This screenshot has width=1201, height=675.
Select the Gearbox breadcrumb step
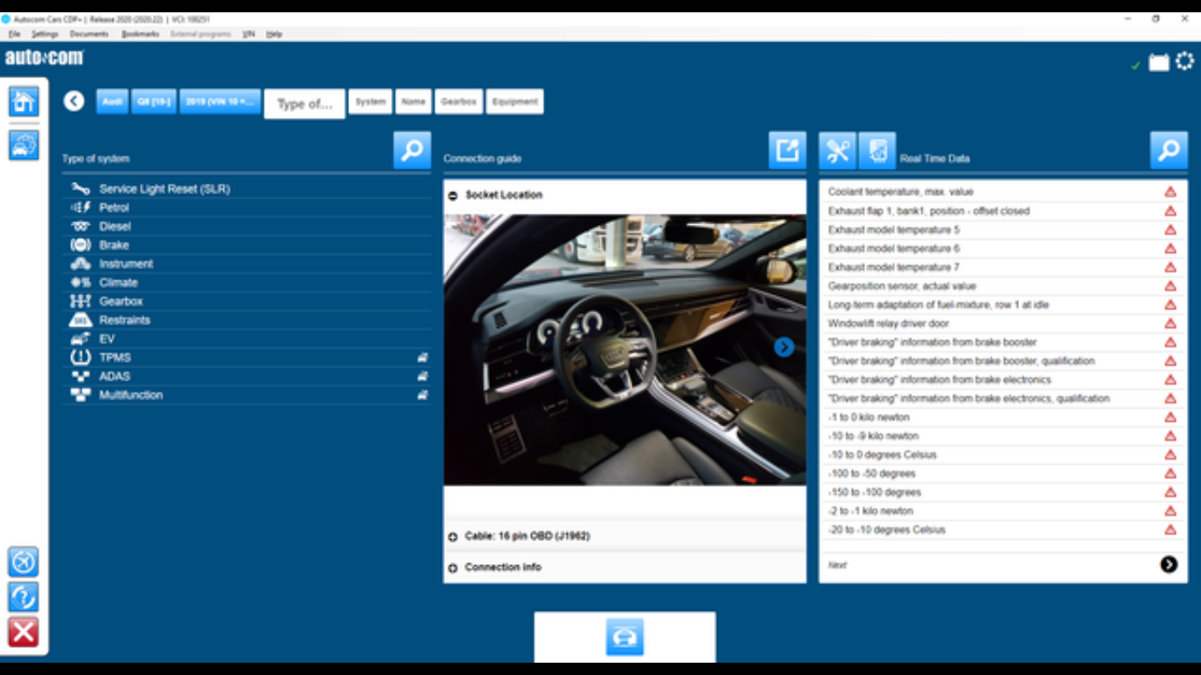point(458,102)
